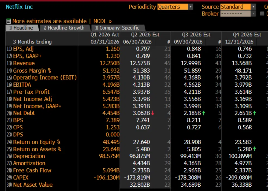The height and width of the screenshot is (191, 268).
Task: Click Q4 Gross Margin estimate 48.171
Action: [x=243, y=70]
